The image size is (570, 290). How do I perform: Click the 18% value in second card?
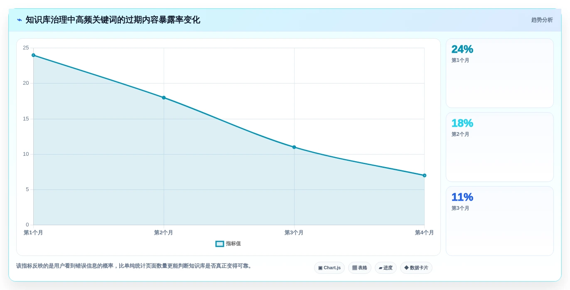coord(462,123)
